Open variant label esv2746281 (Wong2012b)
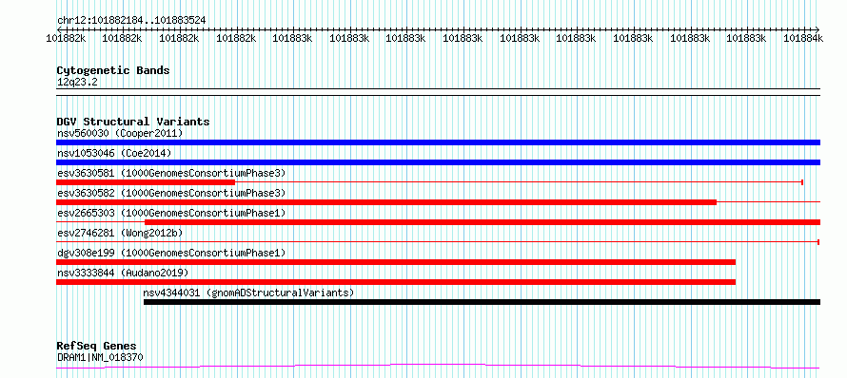847x378 pixels. point(120,233)
